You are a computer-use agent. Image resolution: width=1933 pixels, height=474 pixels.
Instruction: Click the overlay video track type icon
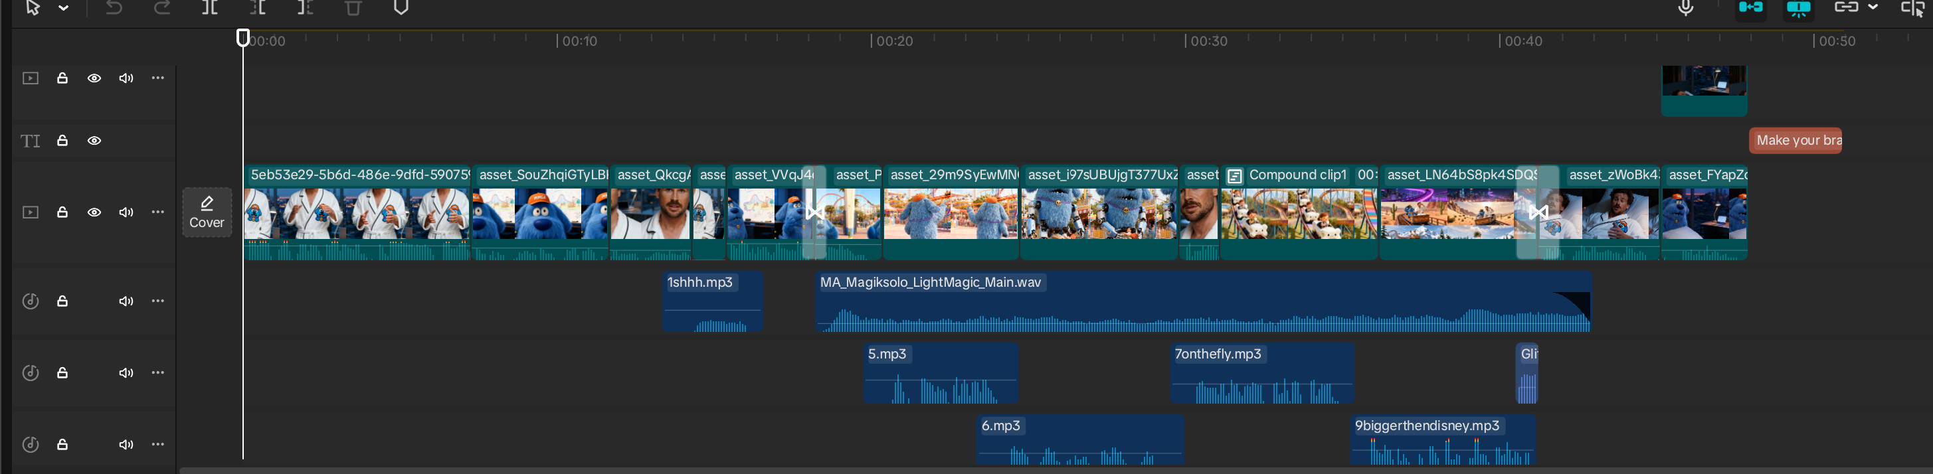[30, 78]
